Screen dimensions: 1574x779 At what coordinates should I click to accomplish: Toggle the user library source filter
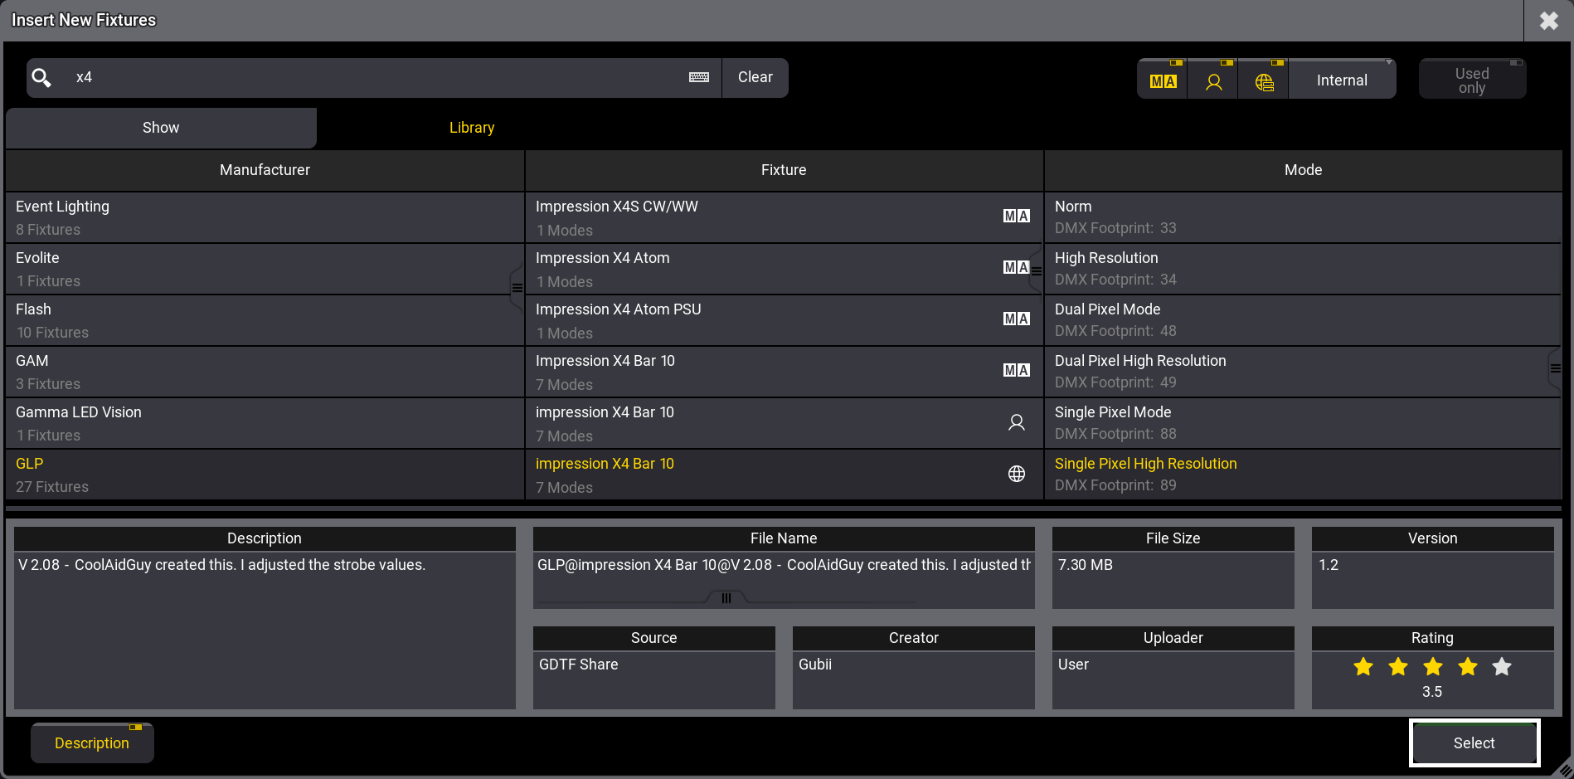(1213, 80)
